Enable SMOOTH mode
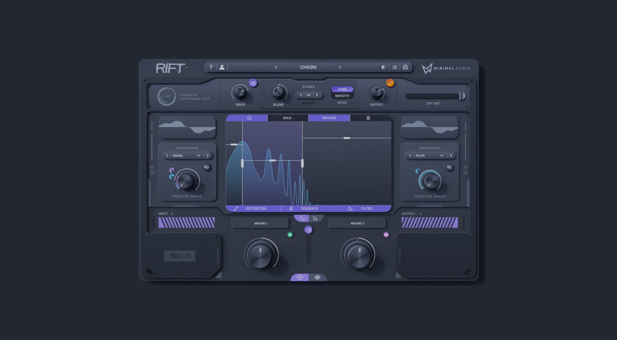This screenshot has height=340, width=617. [342, 96]
